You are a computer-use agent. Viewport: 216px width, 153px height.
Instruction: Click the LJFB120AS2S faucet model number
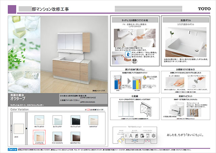click(135, 26)
